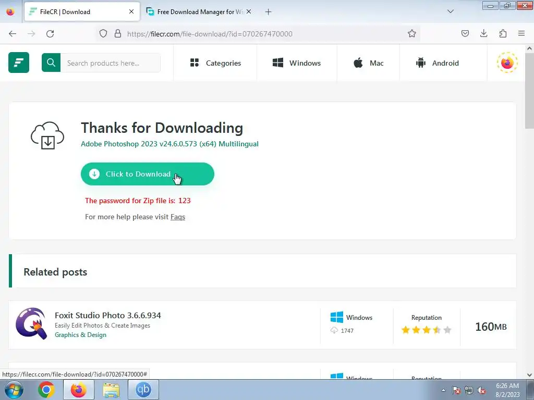Open the Categories menu

[215, 63]
